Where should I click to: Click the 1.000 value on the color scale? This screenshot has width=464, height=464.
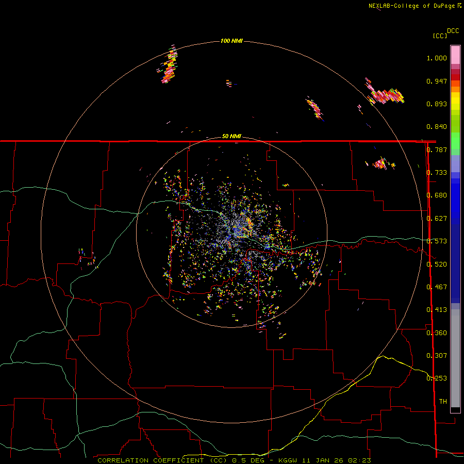tap(437, 58)
